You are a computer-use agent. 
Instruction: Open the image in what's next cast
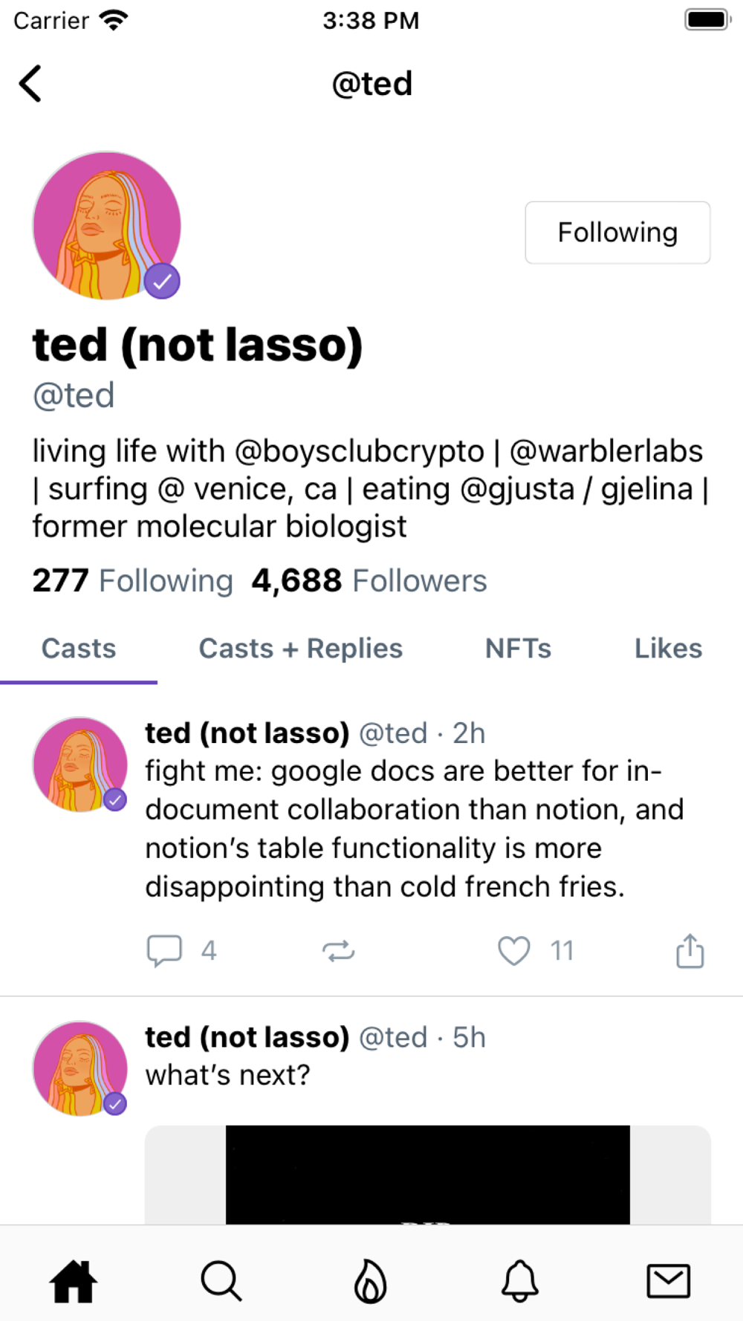click(428, 1175)
